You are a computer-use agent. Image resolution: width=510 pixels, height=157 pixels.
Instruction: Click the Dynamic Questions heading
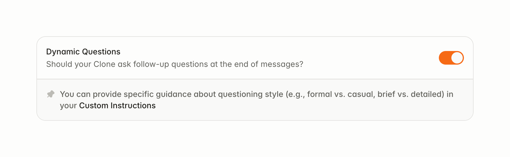(x=83, y=52)
